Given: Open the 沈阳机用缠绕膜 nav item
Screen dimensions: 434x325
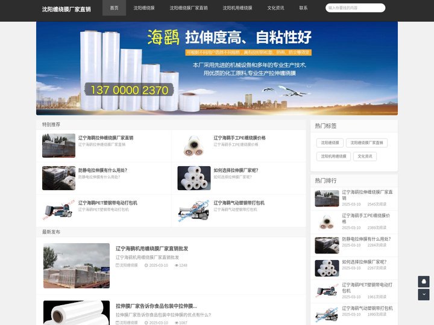Looking at the screenshot, I should 237,8.
